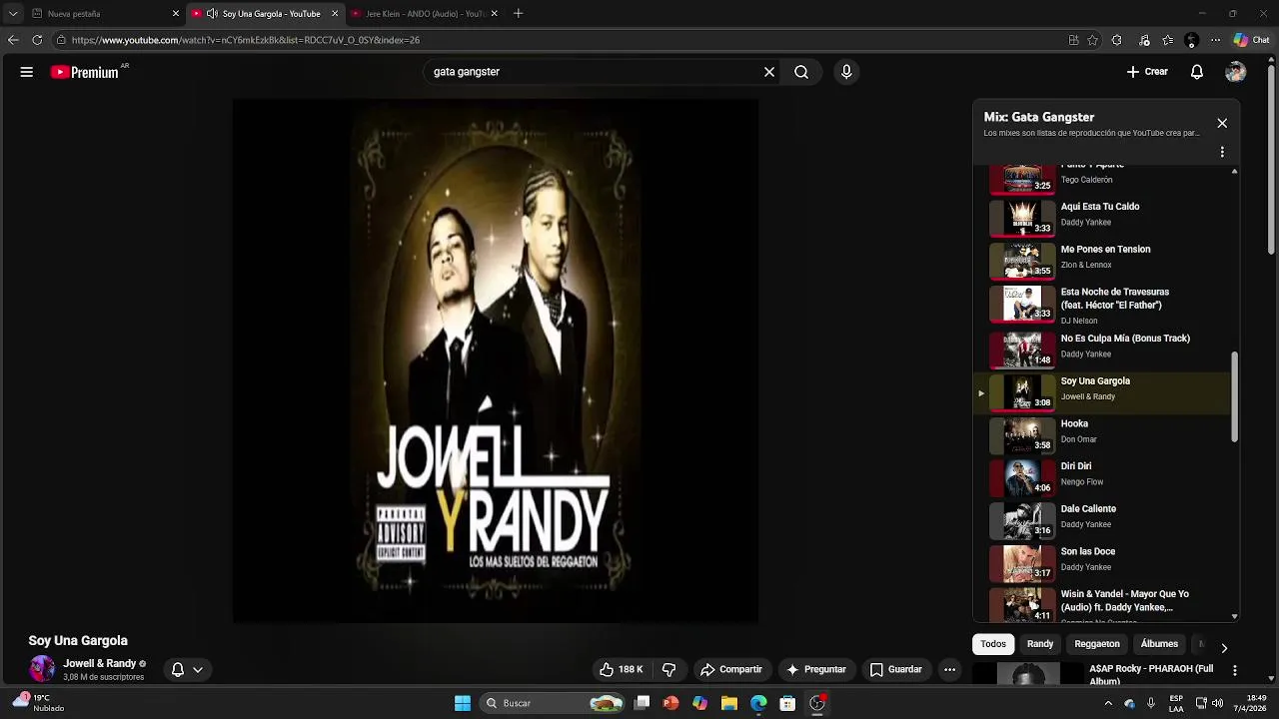This screenshot has height=719, width=1279.
Task: Select the Todos filter chip
Action: [x=993, y=644]
